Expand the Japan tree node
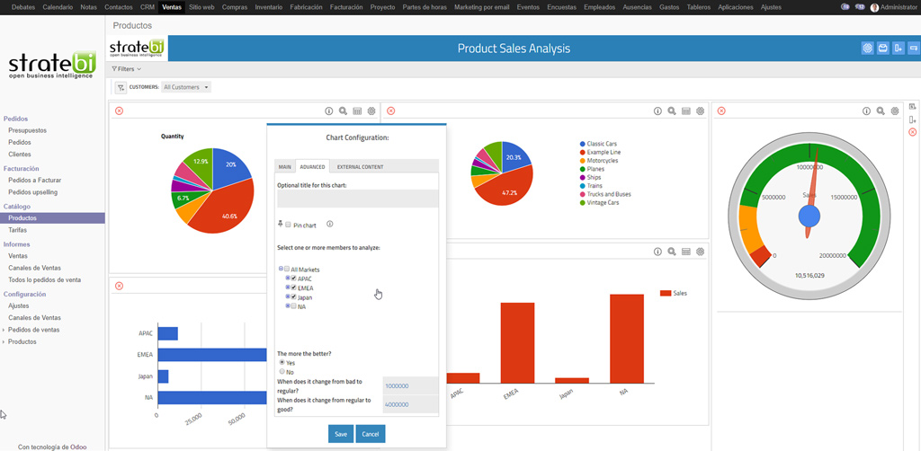Viewport: 921px width, 451px height. (x=288, y=296)
